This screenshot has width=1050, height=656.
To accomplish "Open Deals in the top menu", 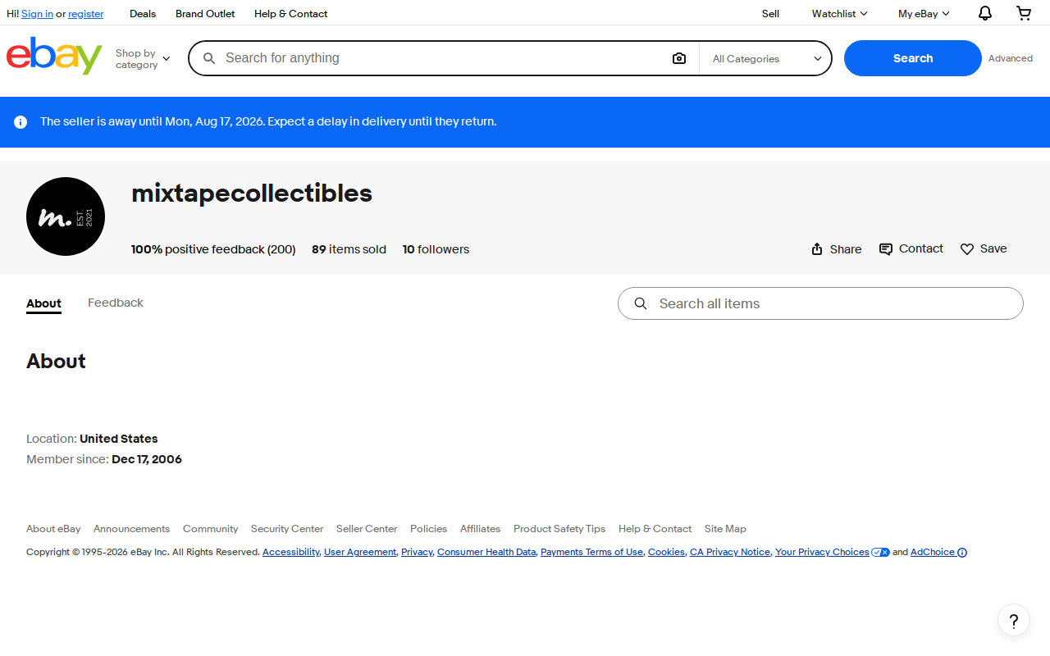I will pyautogui.click(x=143, y=14).
